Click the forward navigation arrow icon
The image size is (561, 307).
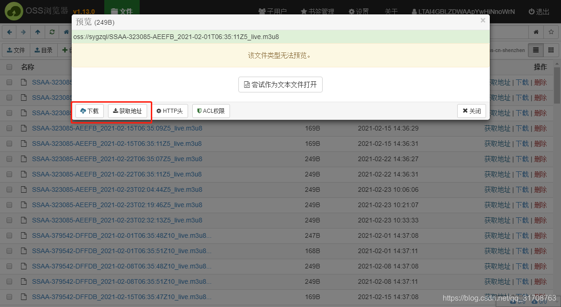(x=23, y=32)
